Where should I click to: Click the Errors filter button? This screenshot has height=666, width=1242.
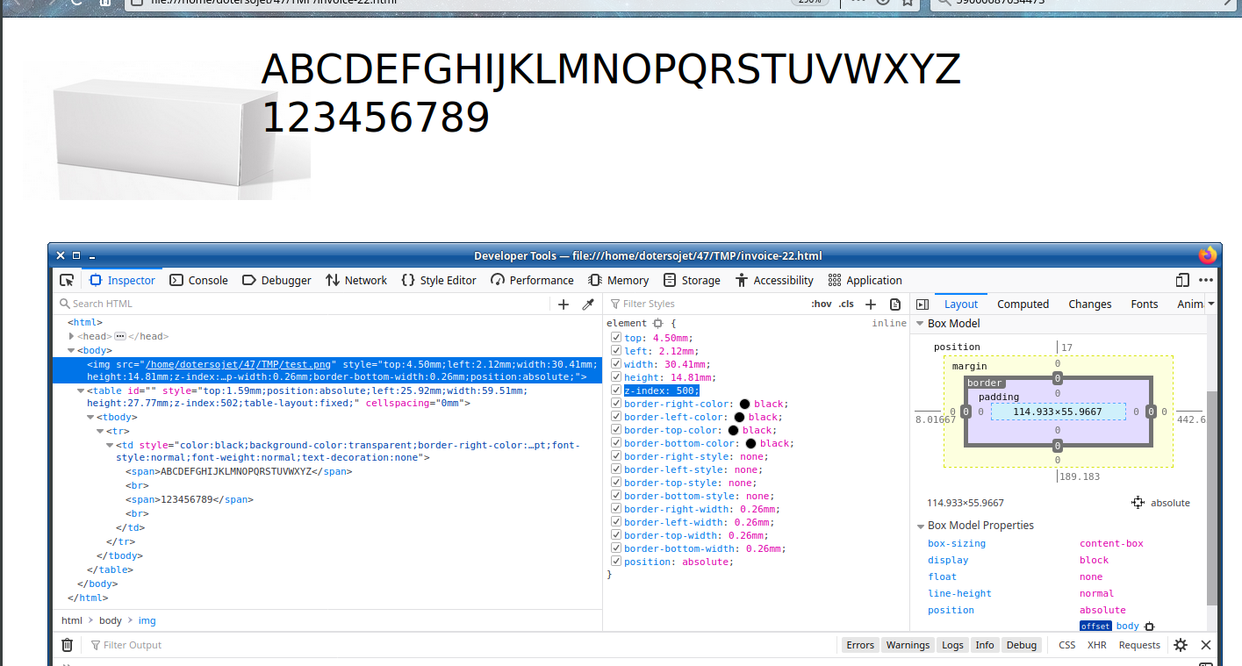[x=859, y=645]
